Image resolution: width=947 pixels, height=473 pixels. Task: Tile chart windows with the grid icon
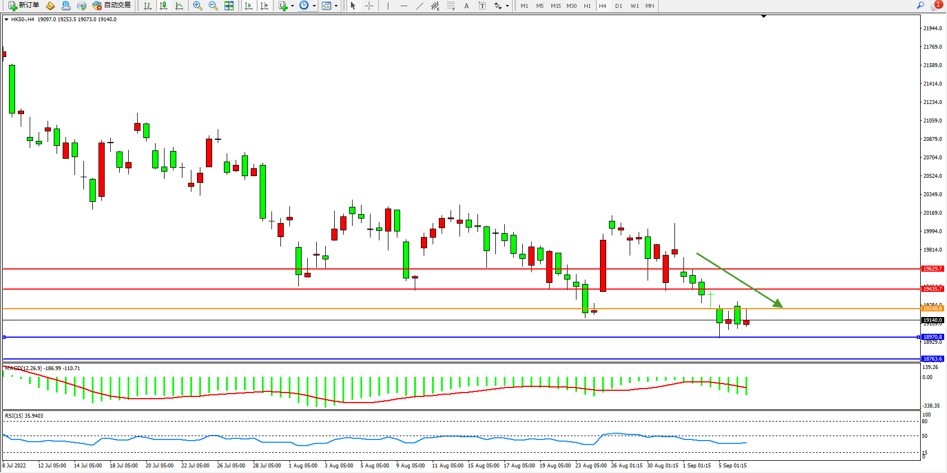[229, 6]
